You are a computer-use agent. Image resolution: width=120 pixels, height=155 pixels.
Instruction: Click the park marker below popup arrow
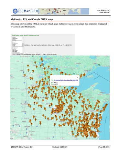[64, 88]
